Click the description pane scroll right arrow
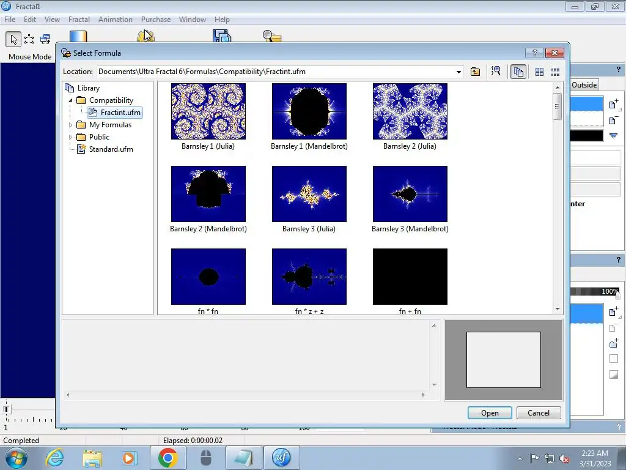The width and height of the screenshot is (626, 470). (x=423, y=395)
